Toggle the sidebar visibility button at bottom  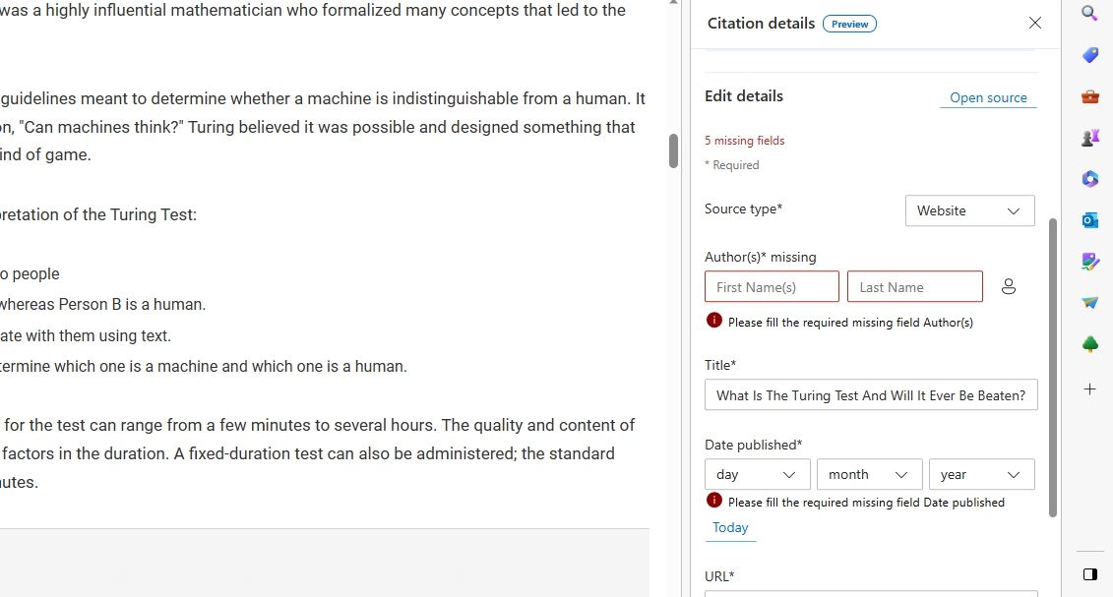(x=1089, y=574)
